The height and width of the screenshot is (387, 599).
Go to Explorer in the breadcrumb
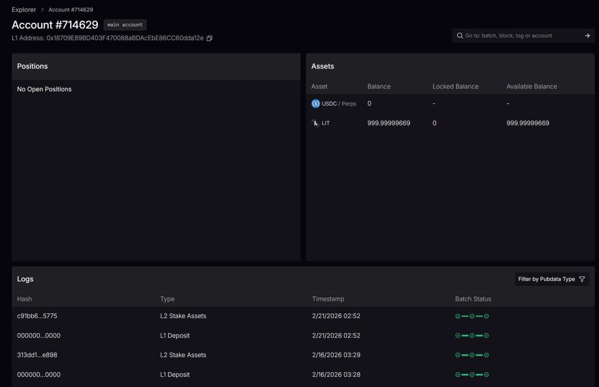pyautogui.click(x=24, y=9)
